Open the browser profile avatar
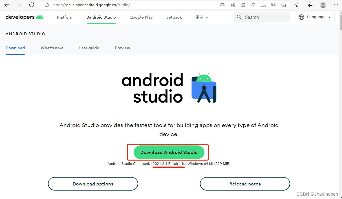The height and width of the screenshot is (199, 342). point(323,5)
